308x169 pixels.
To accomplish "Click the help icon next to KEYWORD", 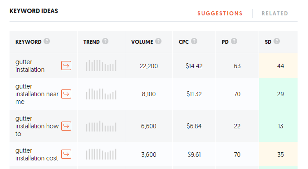I will [x=47, y=41].
